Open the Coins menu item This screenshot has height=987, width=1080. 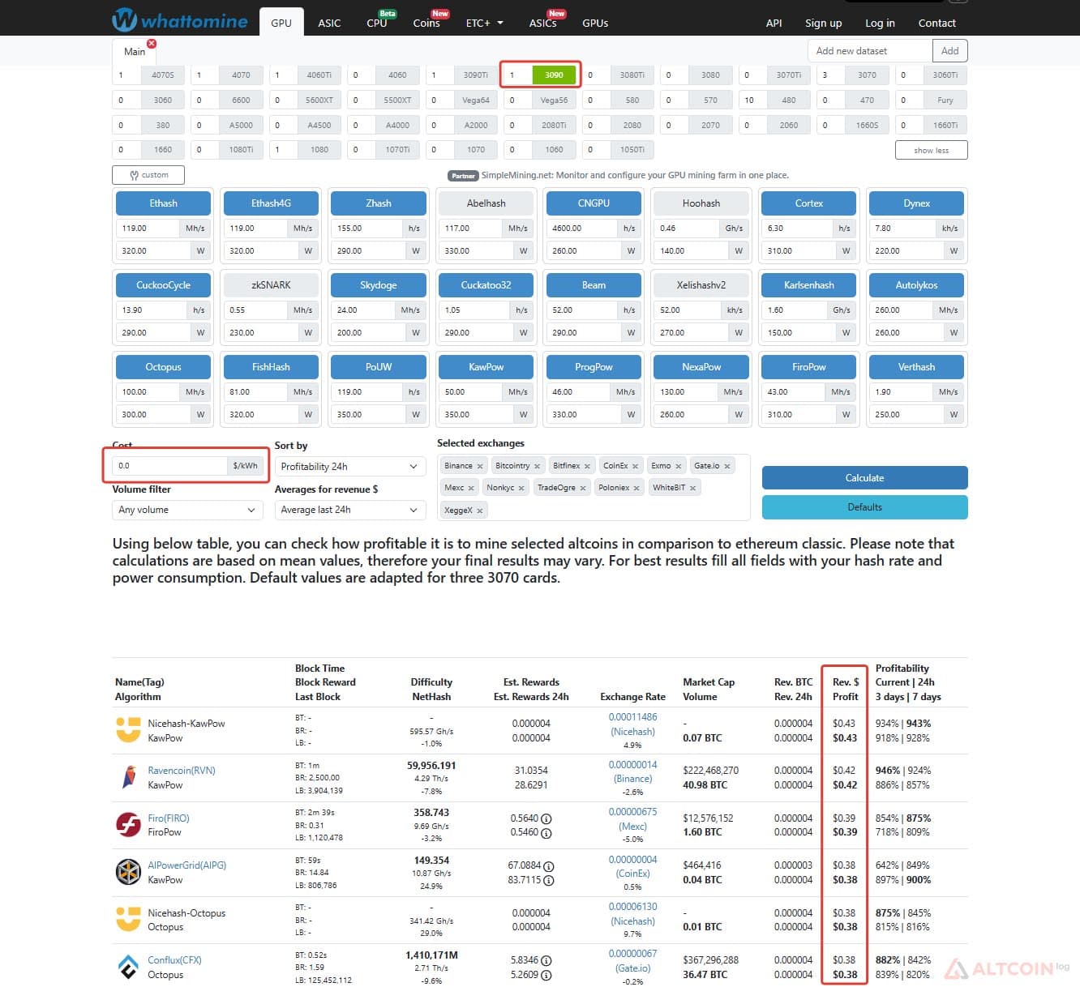click(426, 23)
